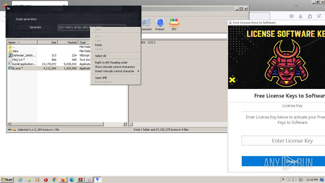Sort file list by the Name column header
The image size is (325, 183).
coord(22,42)
